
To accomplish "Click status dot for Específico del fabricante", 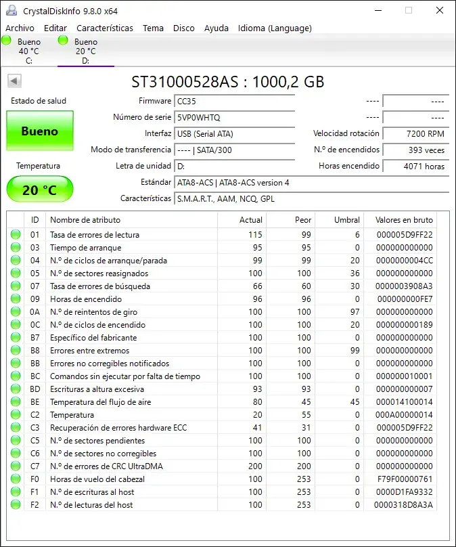I will [16, 337].
